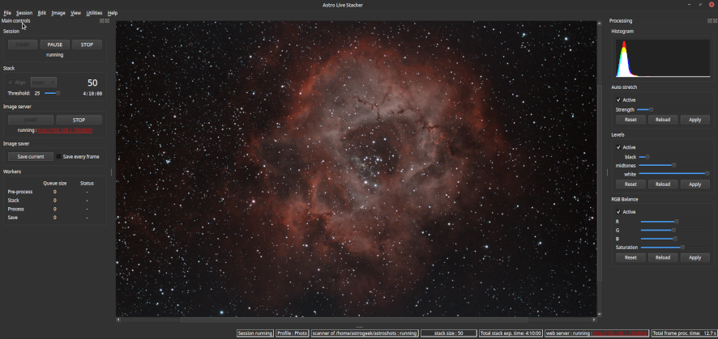Viewport: 718px width, 339px height.
Task: Close the Processing dock panel
Action: tap(713, 21)
